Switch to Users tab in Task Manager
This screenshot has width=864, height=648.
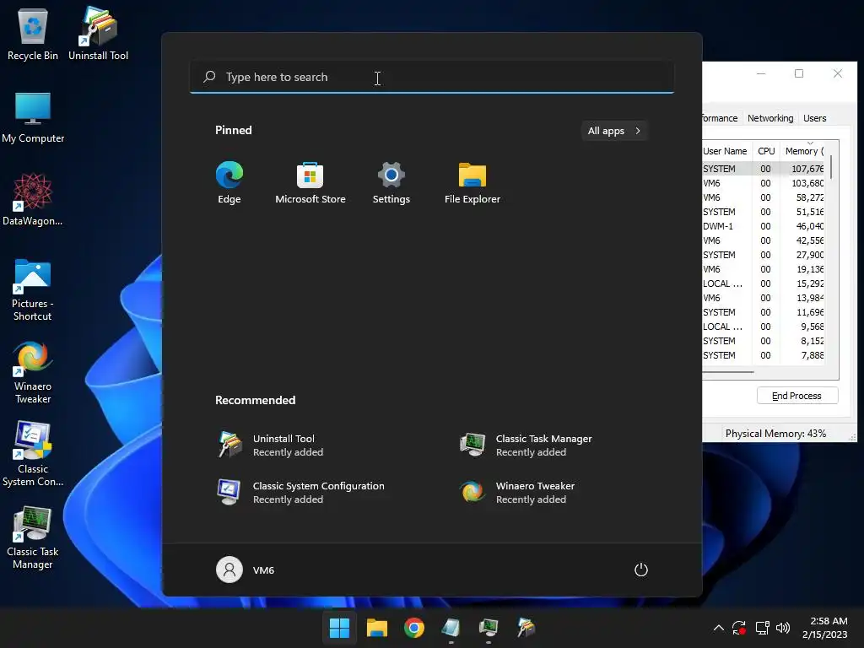pos(814,118)
